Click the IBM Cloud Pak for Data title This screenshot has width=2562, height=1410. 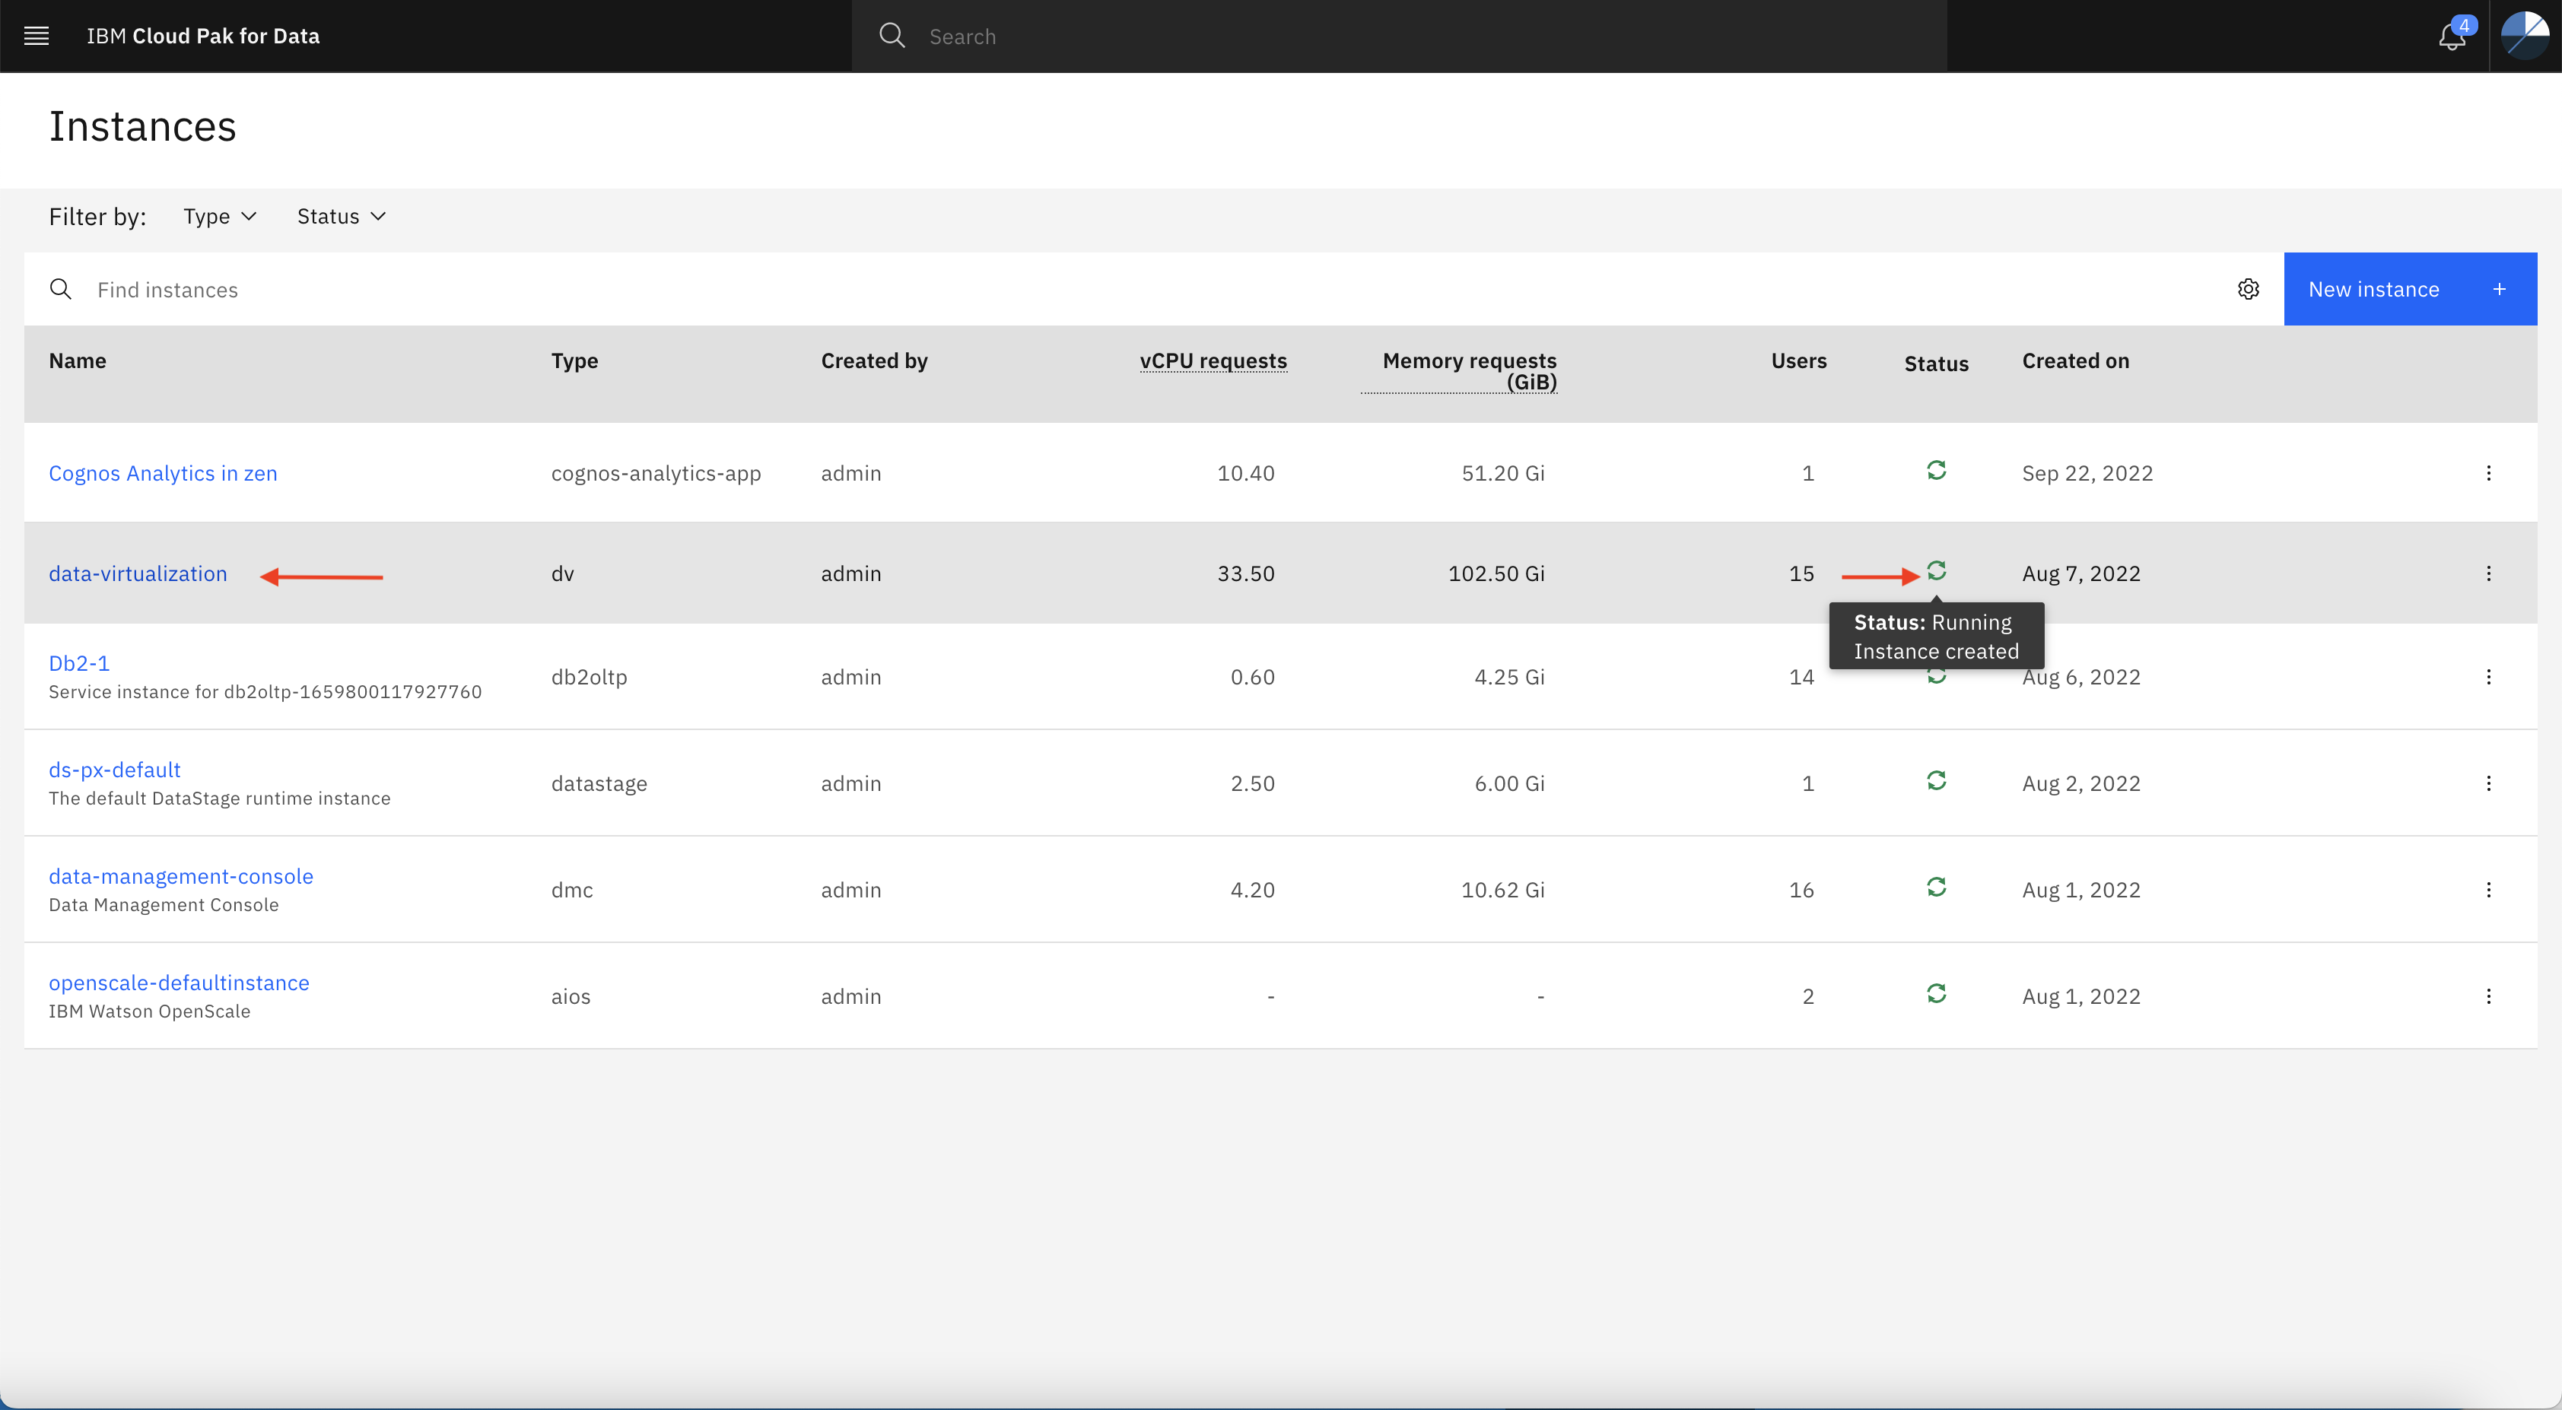click(203, 36)
